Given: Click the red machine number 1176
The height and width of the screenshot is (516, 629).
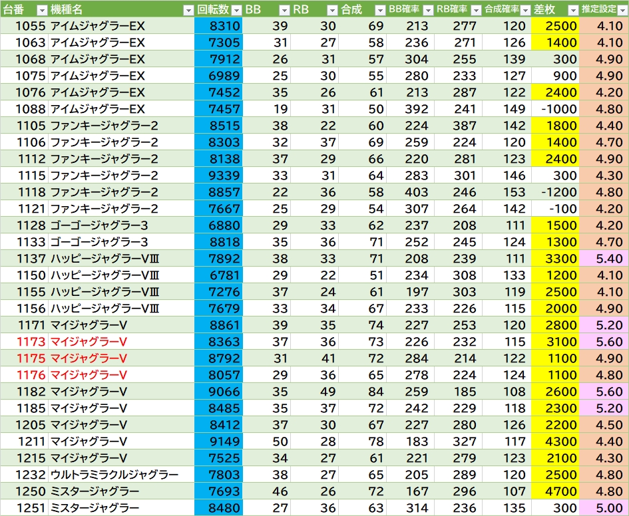Looking at the screenshot, I should (31, 375).
